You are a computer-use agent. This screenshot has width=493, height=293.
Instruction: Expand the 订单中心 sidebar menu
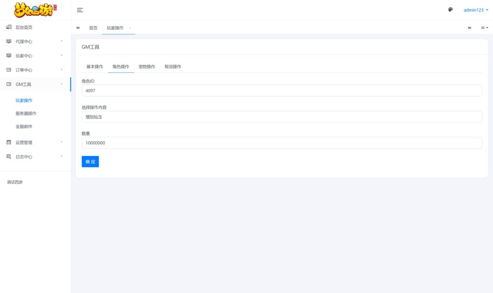(x=35, y=70)
